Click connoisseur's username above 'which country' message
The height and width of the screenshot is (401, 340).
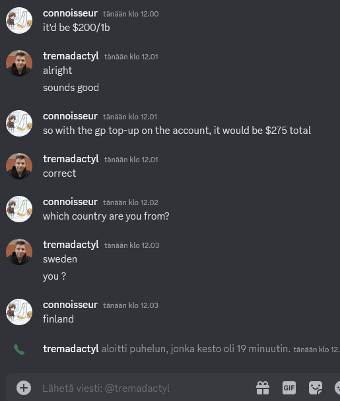coord(70,202)
